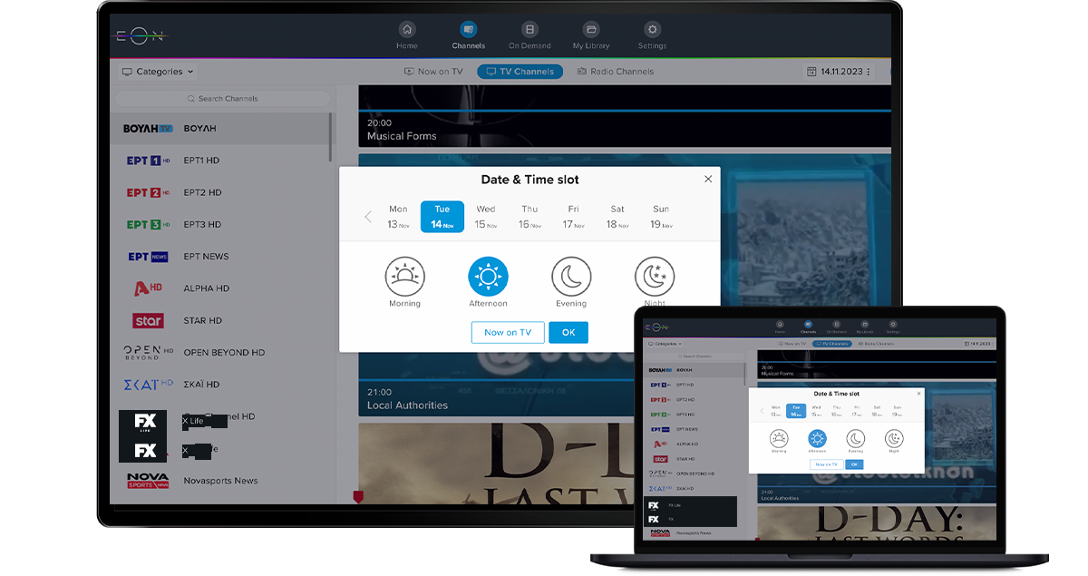Select the Morning time slot icon in the large dialog

point(404,277)
